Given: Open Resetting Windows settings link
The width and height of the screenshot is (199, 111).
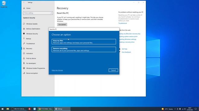Looking at the screenshot, I should [x=128, y=39].
